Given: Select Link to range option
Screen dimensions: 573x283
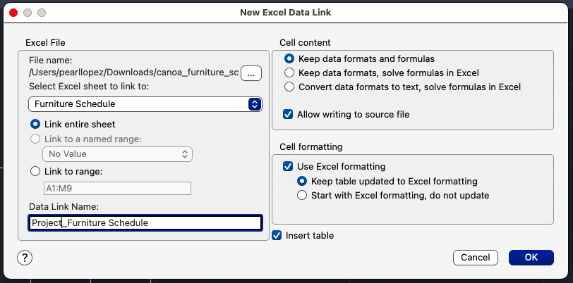Looking at the screenshot, I should tap(35, 170).
